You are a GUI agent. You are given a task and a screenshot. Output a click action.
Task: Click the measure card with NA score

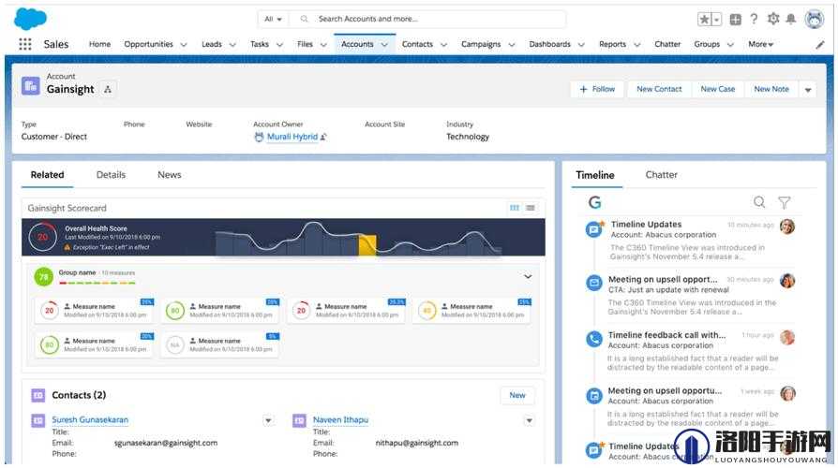pyautogui.click(x=220, y=344)
